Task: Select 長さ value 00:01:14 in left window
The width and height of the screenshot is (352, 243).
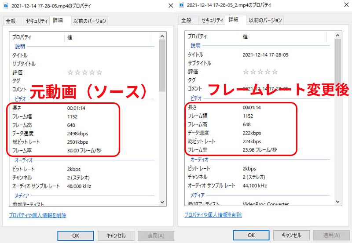Action: coord(76,108)
